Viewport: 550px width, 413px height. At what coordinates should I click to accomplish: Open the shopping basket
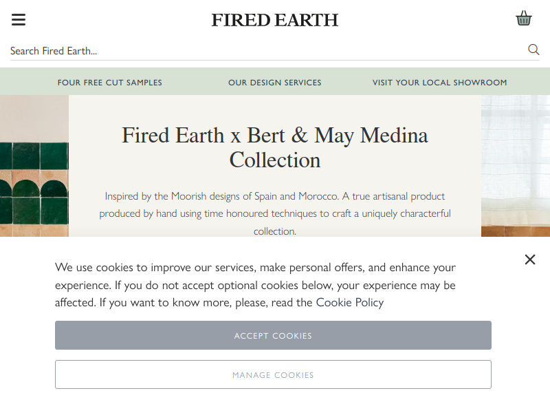pos(524,19)
